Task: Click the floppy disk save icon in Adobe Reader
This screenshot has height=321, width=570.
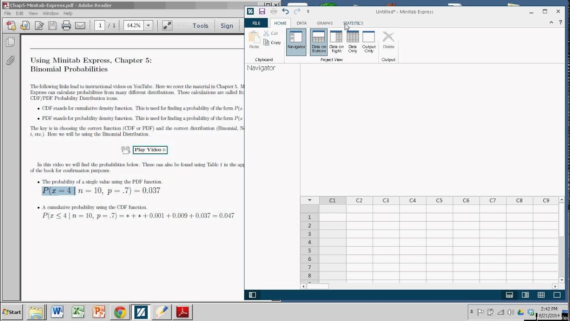Action: 53,25
